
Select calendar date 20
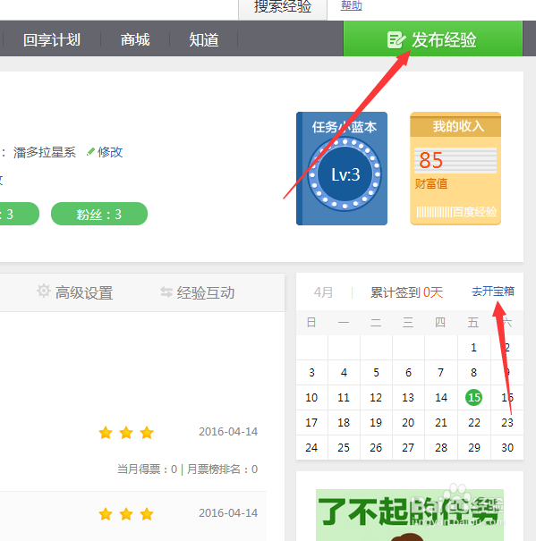click(408, 423)
